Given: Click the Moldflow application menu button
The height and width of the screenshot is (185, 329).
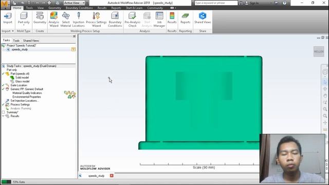Looking at the screenshot, I should (5, 5).
